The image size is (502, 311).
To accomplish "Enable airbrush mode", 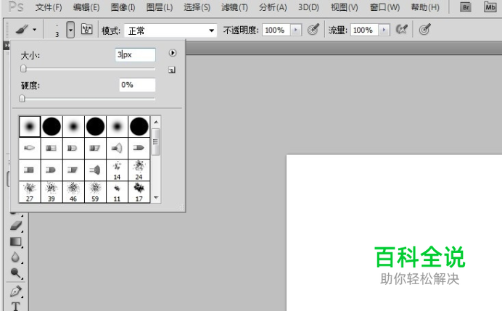I will click(401, 30).
